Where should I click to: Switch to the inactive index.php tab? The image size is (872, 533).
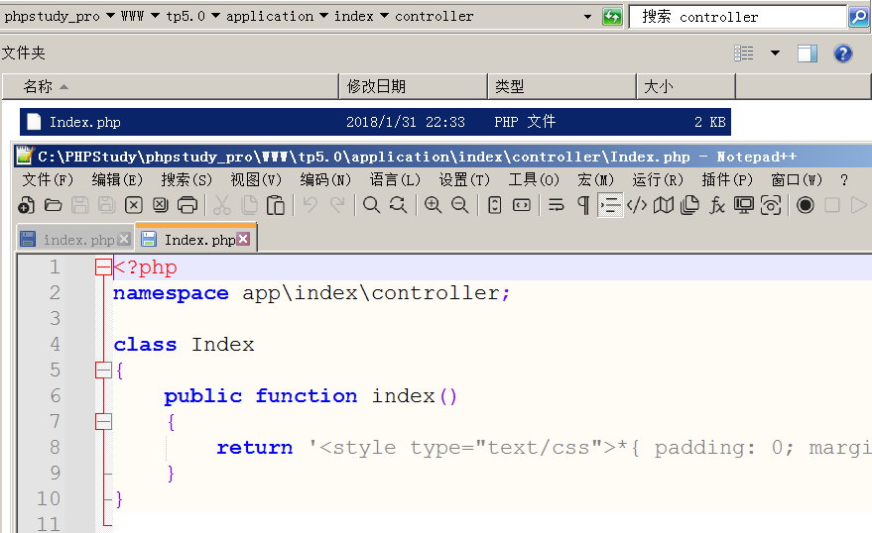(x=75, y=240)
